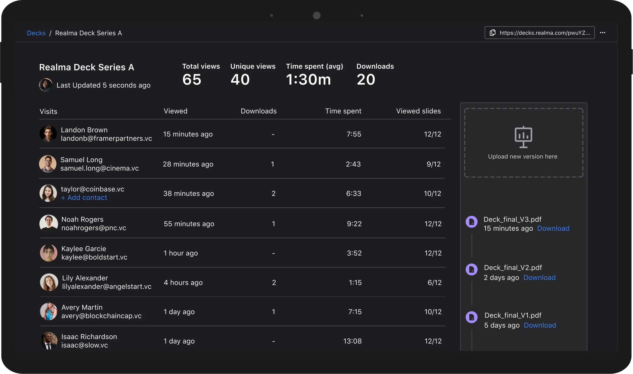The width and height of the screenshot is (633, 374).
Task: Sort by the Viewed column header
Action: [175, 111]
